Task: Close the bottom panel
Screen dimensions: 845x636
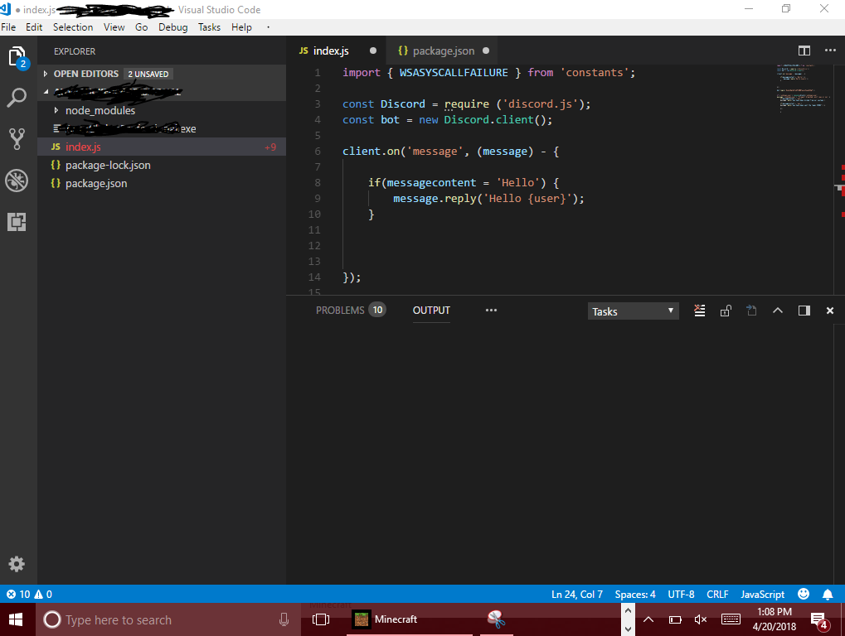Action: coord(830,311)
